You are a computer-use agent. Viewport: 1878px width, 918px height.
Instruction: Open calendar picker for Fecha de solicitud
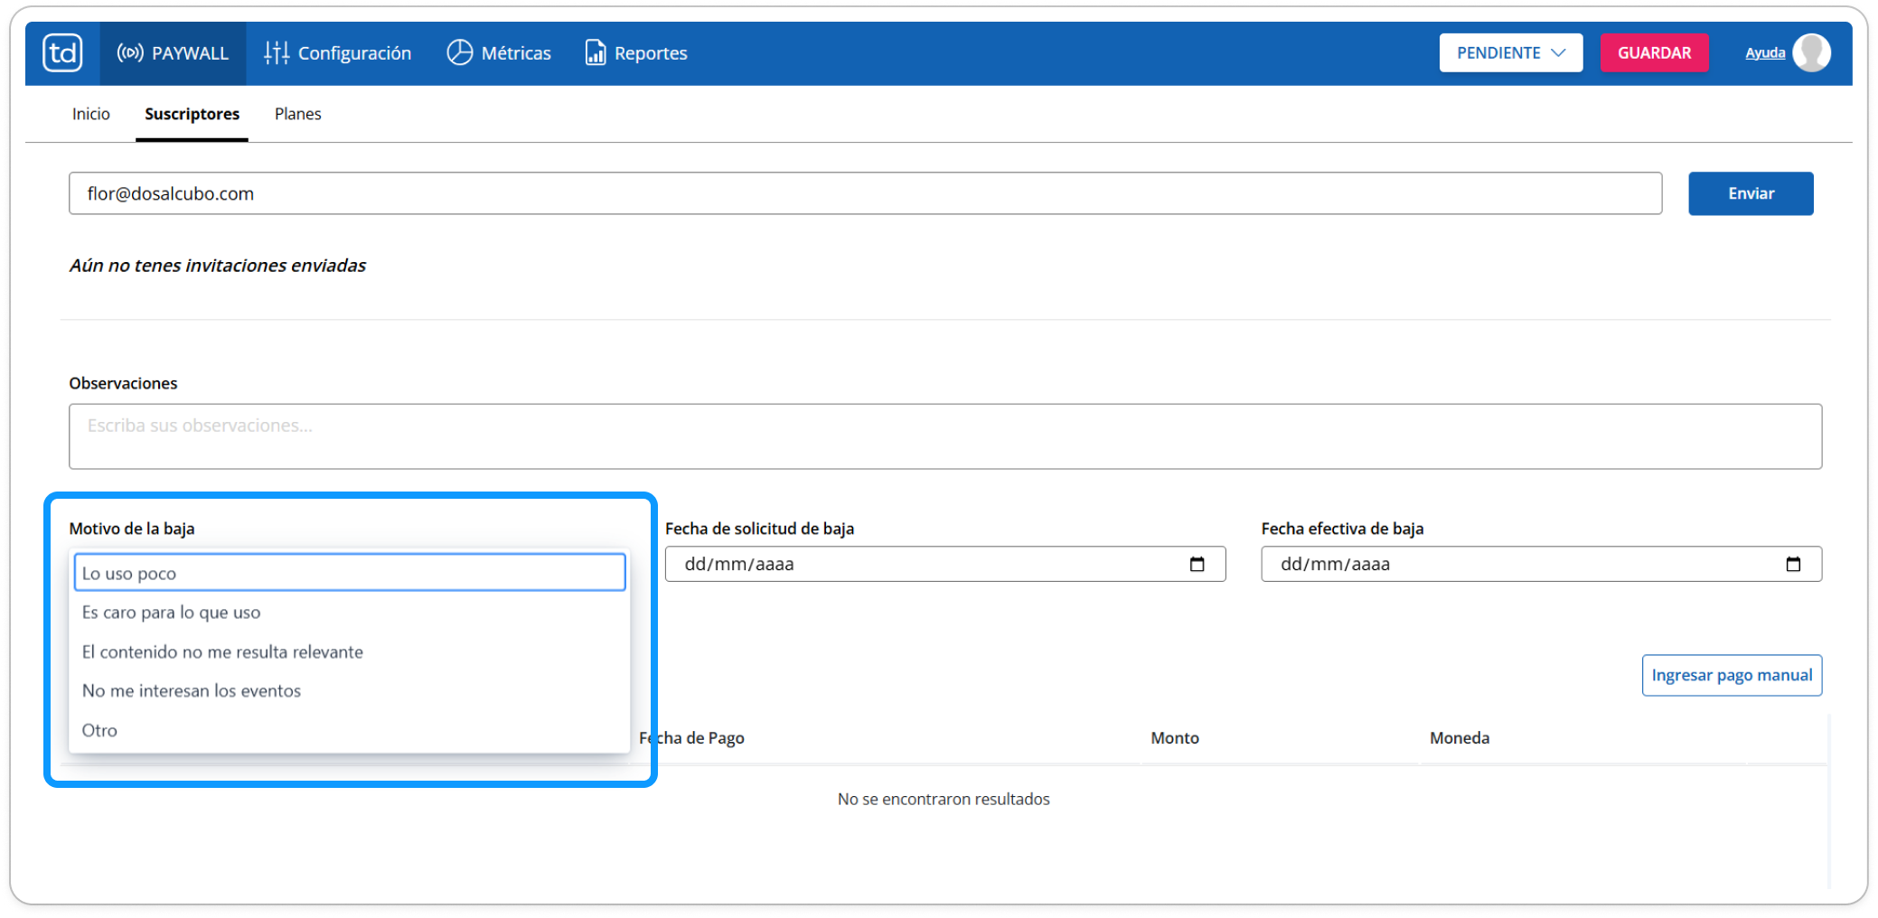click(1197, 564)
